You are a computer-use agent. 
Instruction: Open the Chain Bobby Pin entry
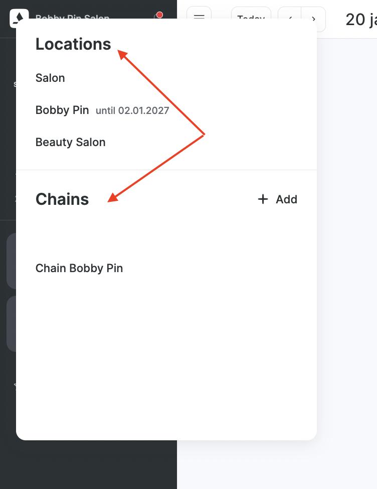pyautogui.click(x=79, y=268)
